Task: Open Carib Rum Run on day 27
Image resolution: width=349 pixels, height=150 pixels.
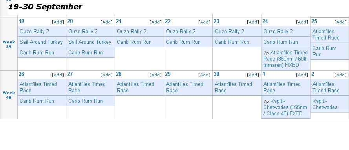Action: click(x=86, y=101)
